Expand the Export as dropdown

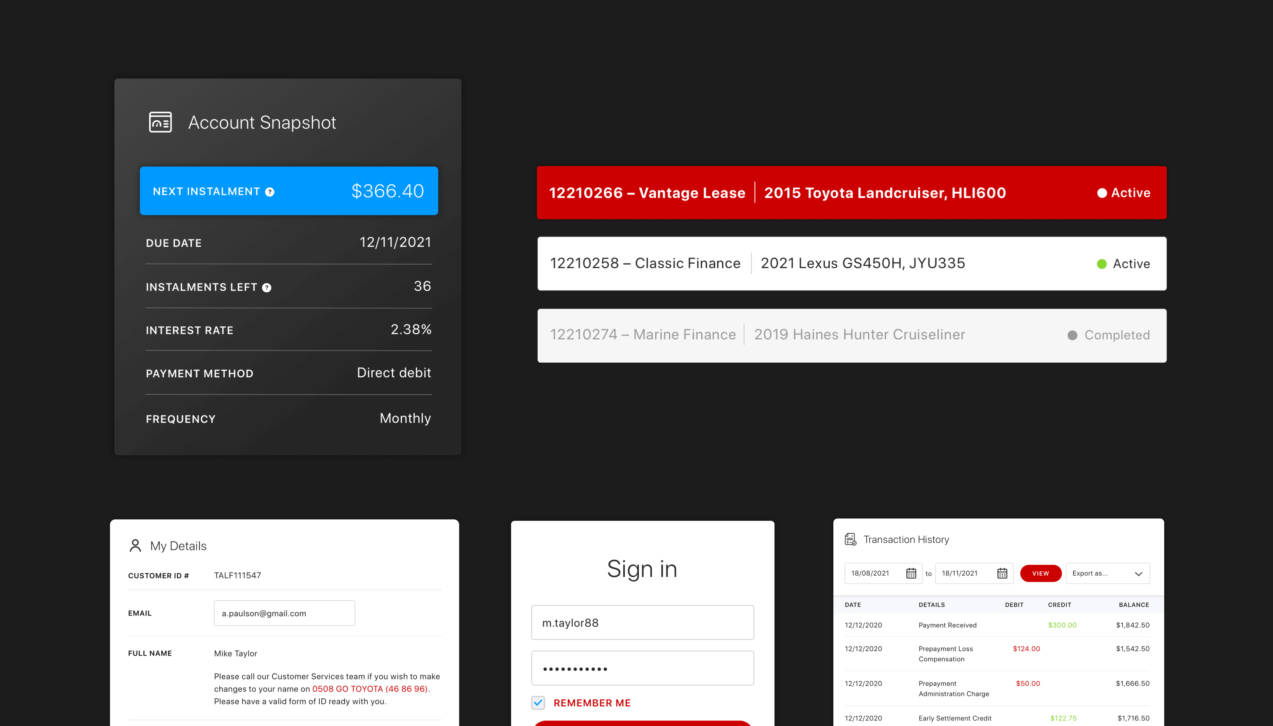pyautogui.click(x=1098, y=573)
